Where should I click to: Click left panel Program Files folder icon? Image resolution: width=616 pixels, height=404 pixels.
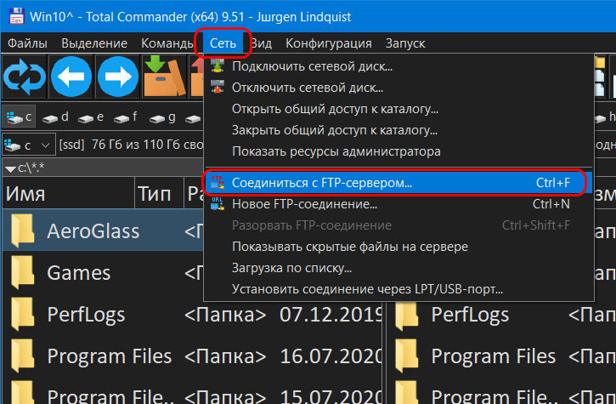click(x=22, y=356)
